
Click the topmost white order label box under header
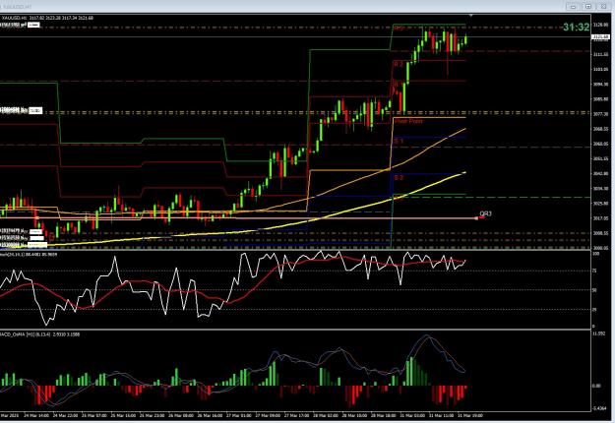point(33,25)
